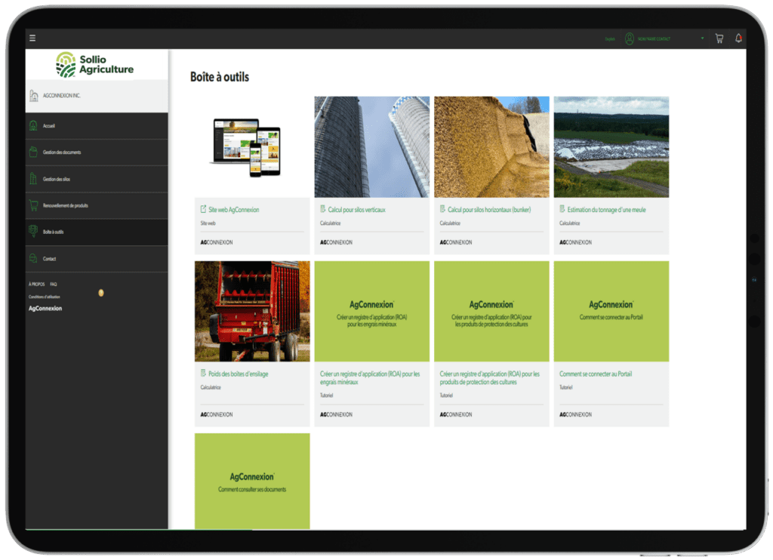
Task: Open the hamburger menu icon
Action: point(32,38)
